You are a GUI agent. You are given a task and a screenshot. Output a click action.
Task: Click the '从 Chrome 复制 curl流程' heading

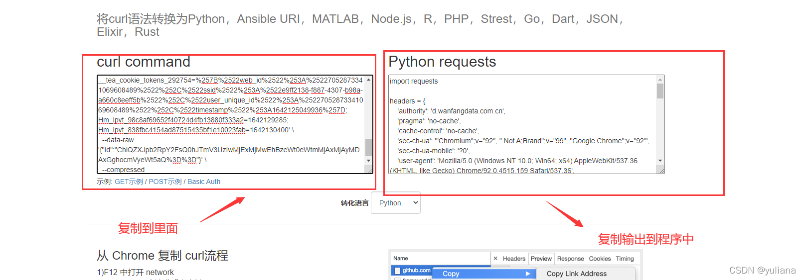[162, 256]
